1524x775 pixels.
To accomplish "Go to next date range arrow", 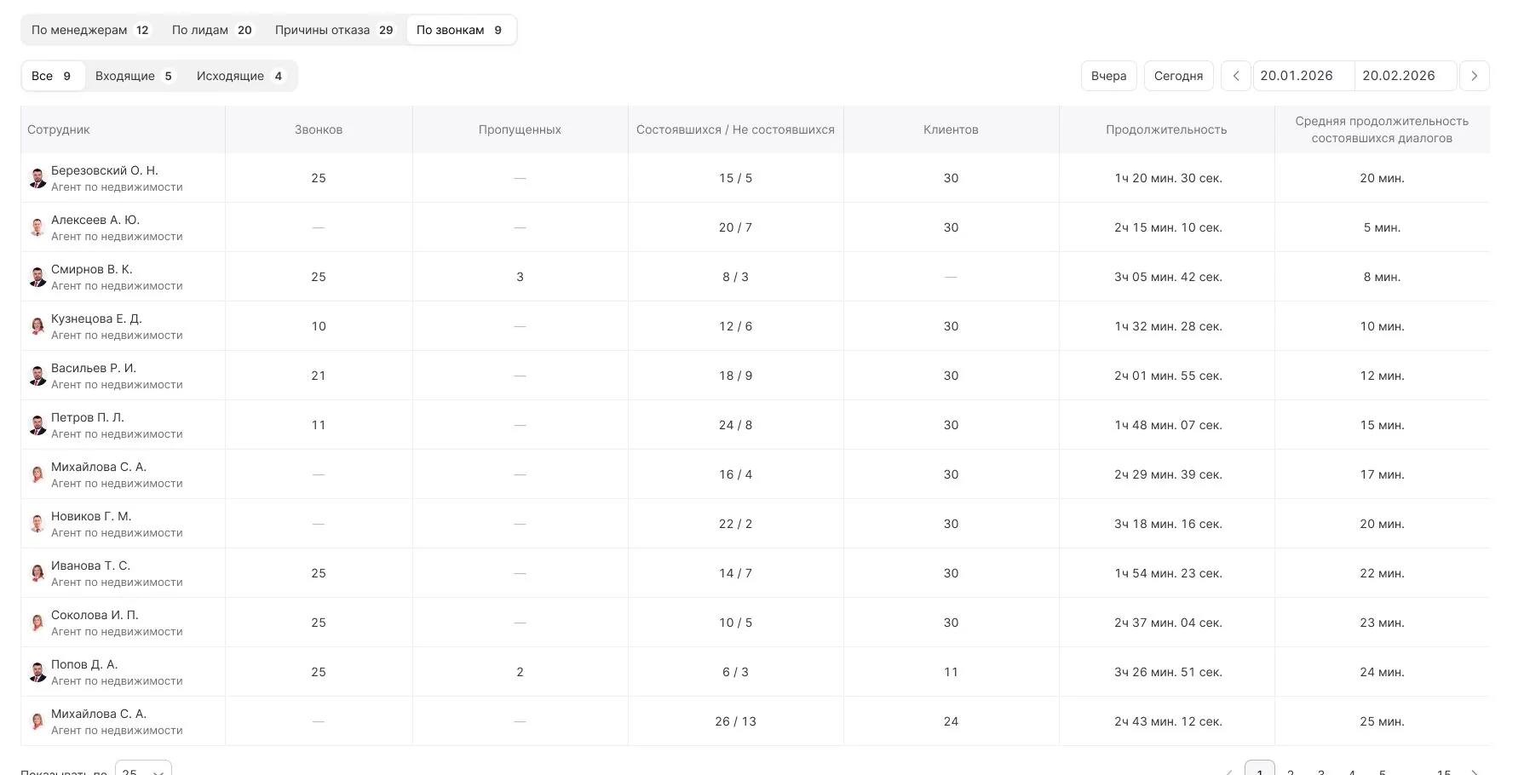I will pos(1475,76).
